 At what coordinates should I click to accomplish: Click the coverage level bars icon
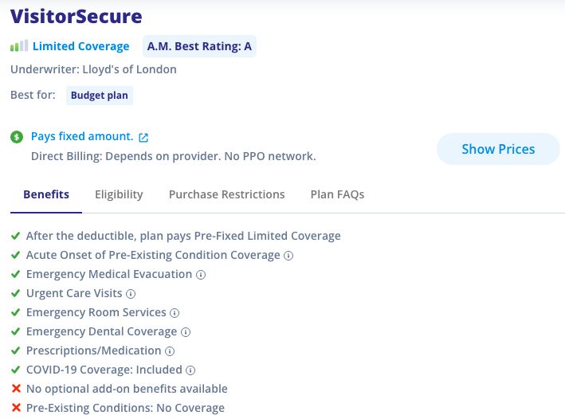[19, 46]
